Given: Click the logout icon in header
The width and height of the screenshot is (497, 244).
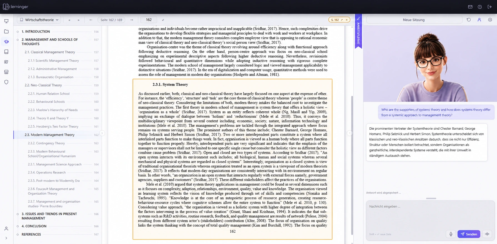Looking at the screenshot, I should [489, 7].
